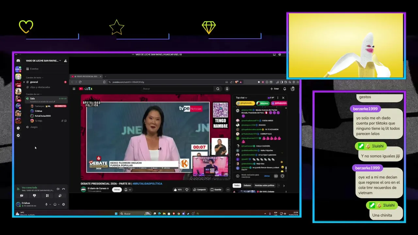Open Discord activities launcher icon
Viewport: 418px width, 235px height.
pos(47,196)
